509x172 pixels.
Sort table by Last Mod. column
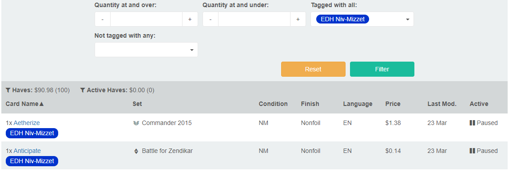(442, 104)
